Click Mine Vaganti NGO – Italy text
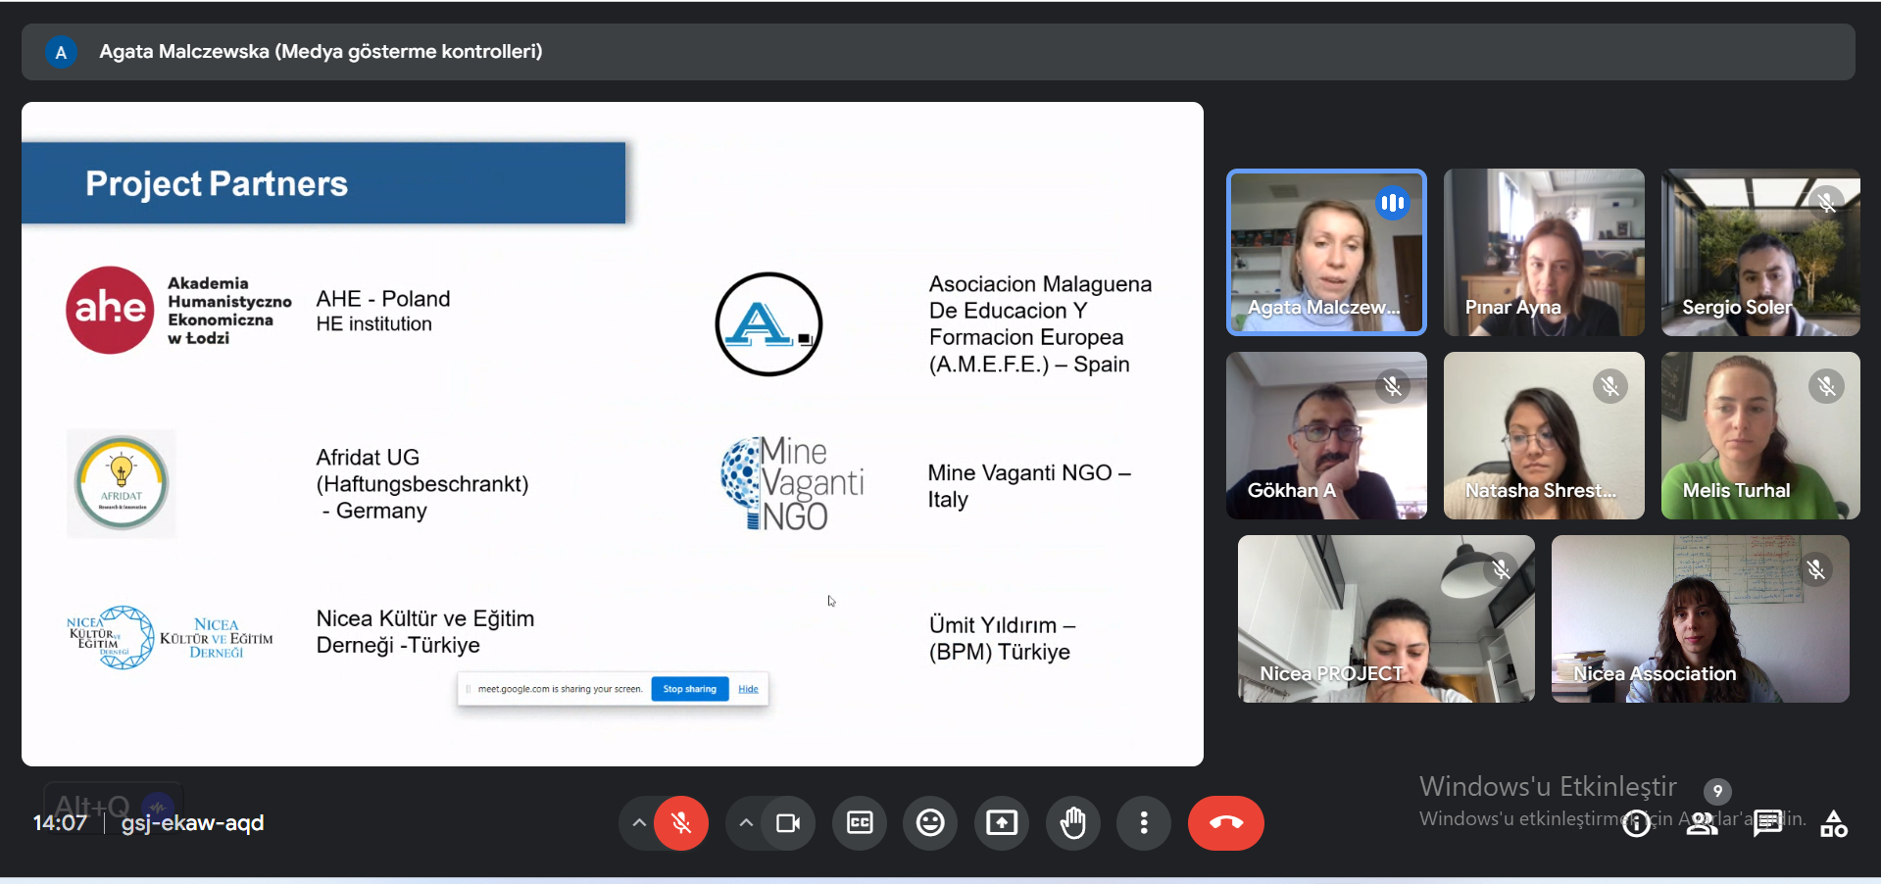 tap(1029, 486)
